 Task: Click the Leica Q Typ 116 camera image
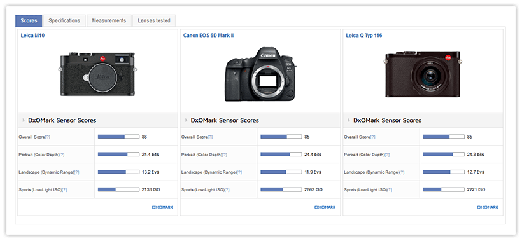[423, 74]
